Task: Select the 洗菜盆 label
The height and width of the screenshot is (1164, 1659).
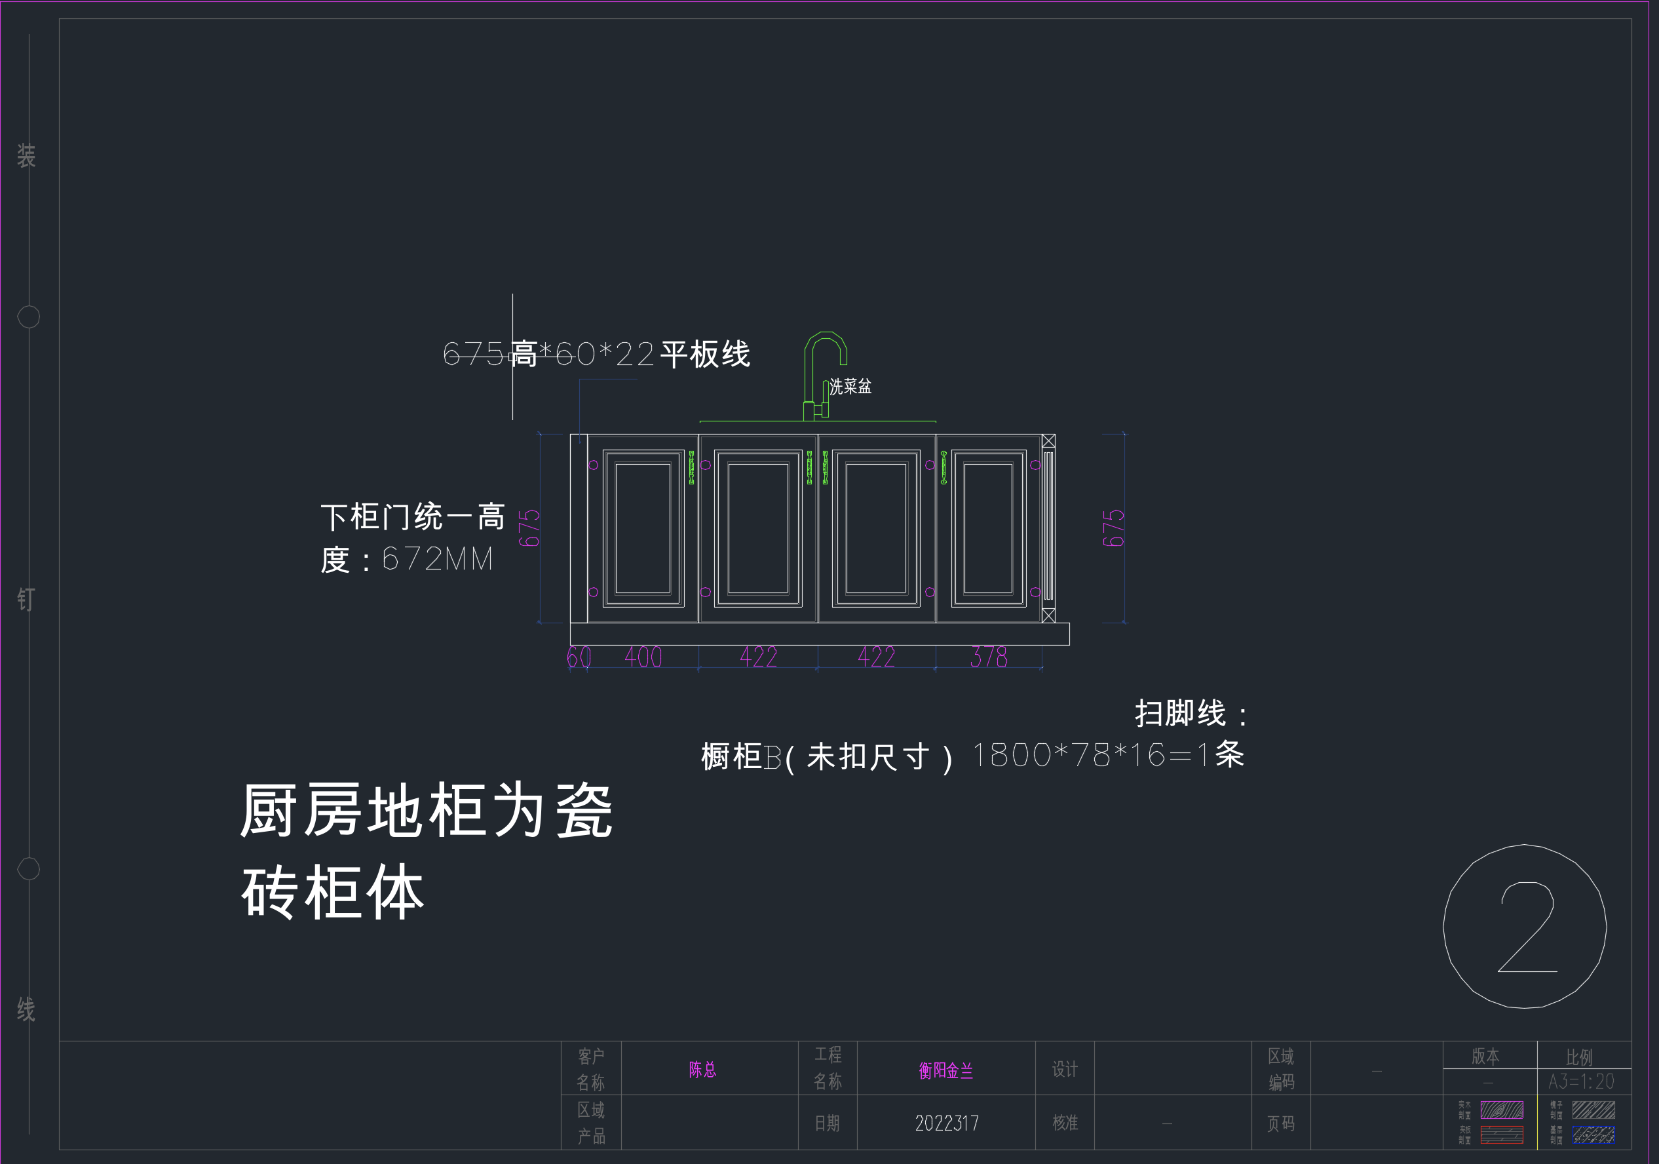Action: click(850, 387)
